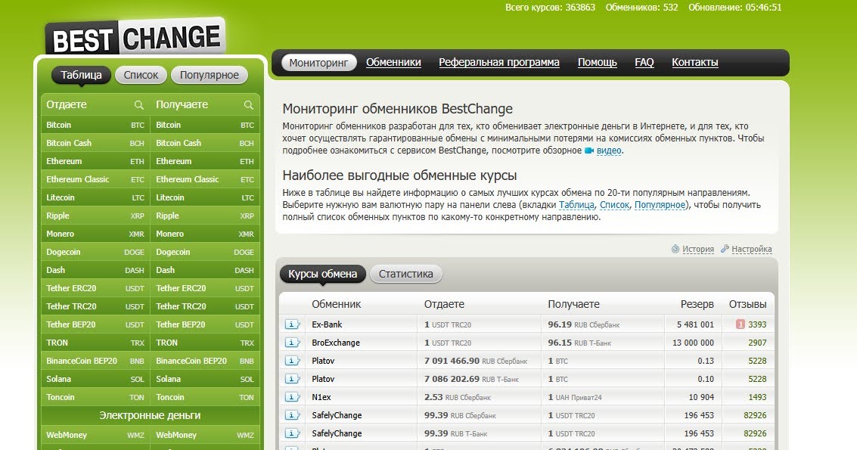
Task: Click the История stopwatch icon
Action: (675, 248)
